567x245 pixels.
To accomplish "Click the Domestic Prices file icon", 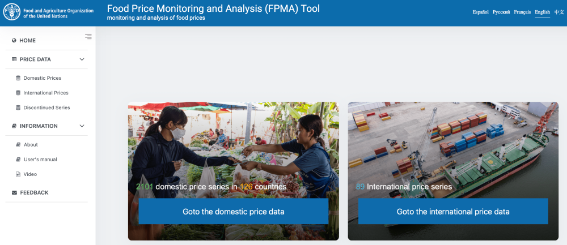I will (x=18, y=78).
